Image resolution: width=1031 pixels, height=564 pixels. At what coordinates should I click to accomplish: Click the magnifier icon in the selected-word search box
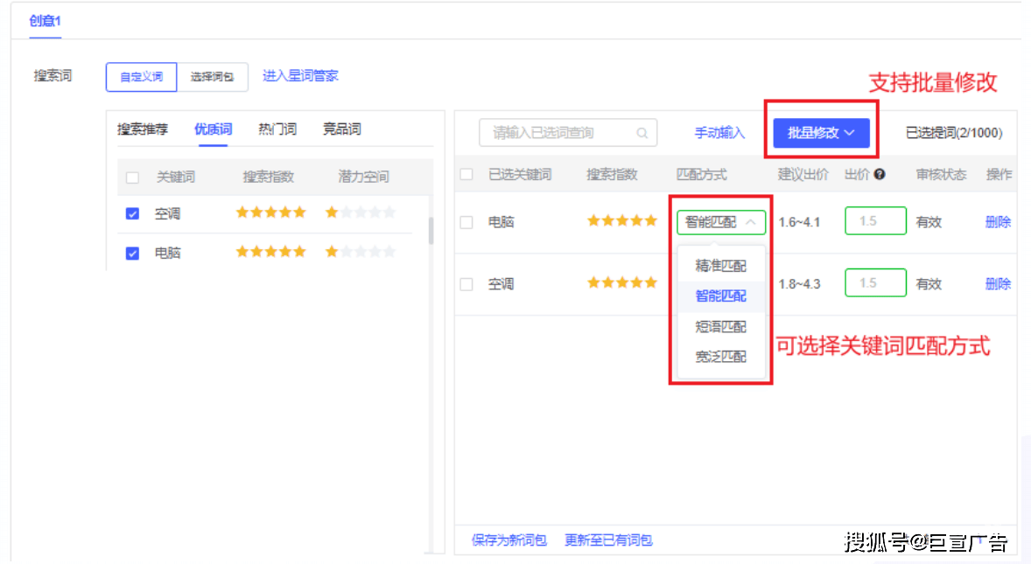coord(642,133)
